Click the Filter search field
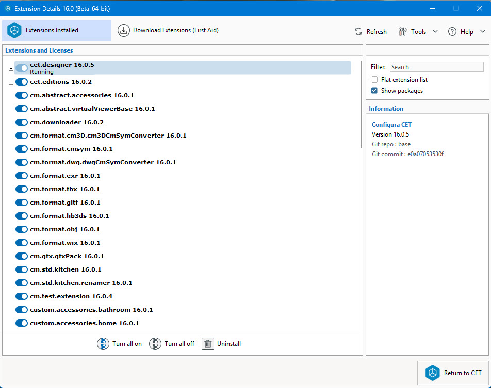This screenshot has width=491, height=388. click(436, 67)
